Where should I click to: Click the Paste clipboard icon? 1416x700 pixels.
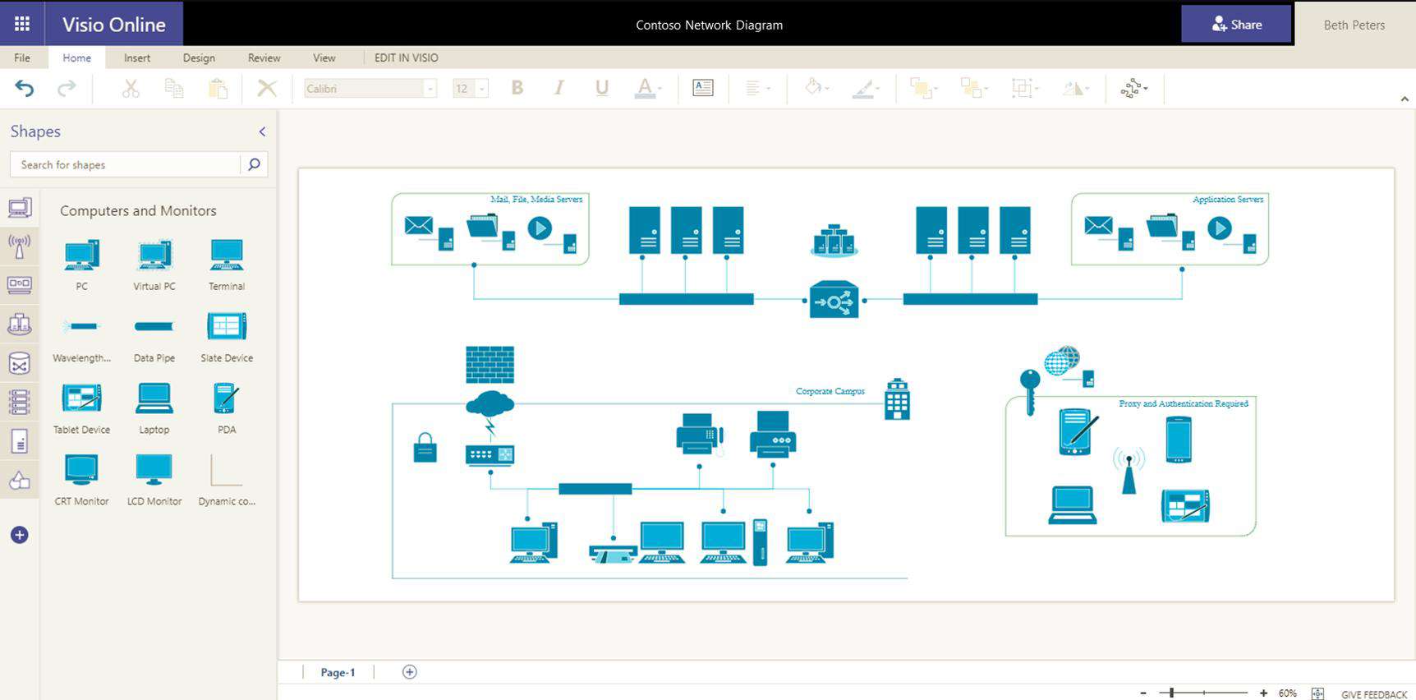[x=218, y=88]
